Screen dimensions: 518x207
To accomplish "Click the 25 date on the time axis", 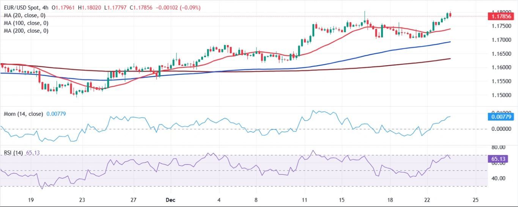I will pos(475,200).
